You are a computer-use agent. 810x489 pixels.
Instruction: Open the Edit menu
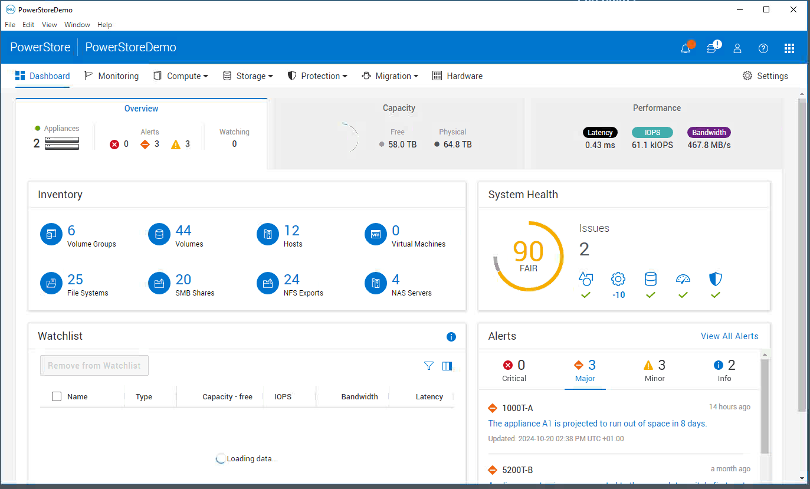pyautogui.click(x=28, y=25)
